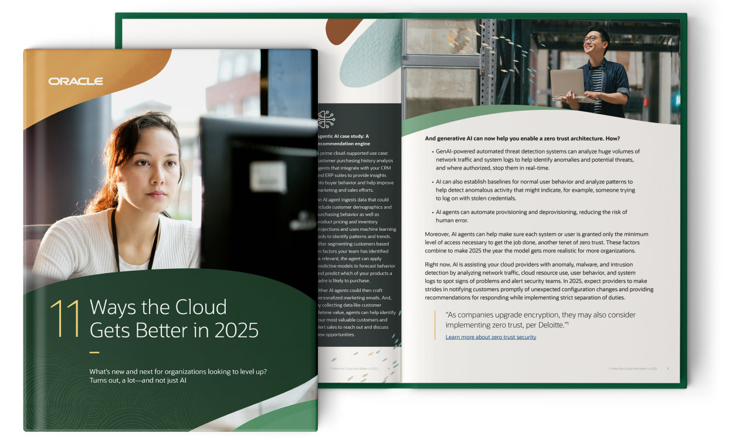Click the gold vertical bar beside the quote
The width and height of the screenshot is (739, 443).
[x=435, y=325]
